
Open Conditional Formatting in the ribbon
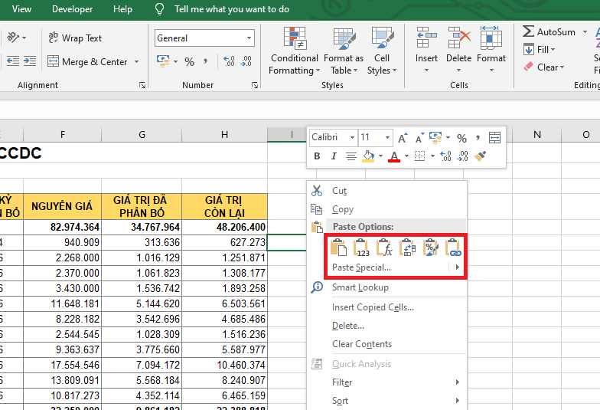(294, 52)
